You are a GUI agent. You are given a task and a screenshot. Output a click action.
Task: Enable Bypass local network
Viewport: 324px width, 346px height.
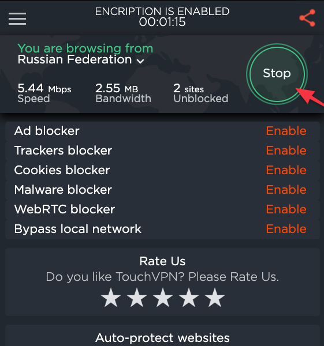pyautogui.click(x=286, y=229)
